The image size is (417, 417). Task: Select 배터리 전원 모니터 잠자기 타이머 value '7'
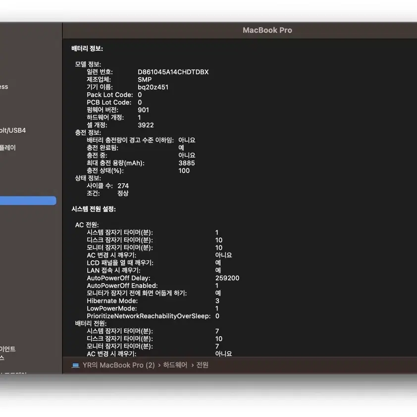click(x=217, y=346)
